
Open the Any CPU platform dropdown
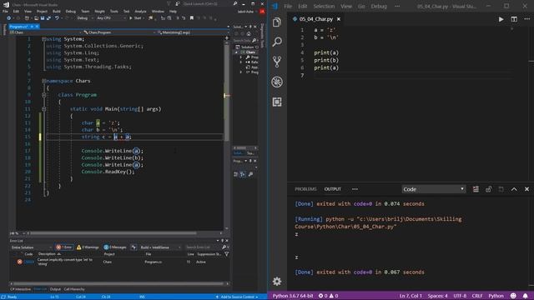[111, 18]
